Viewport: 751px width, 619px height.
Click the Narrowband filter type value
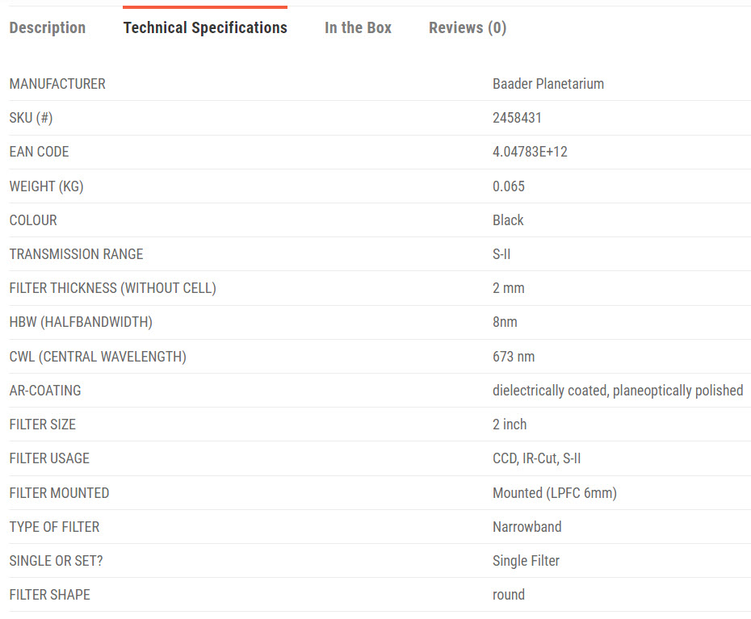pos(527,527)
